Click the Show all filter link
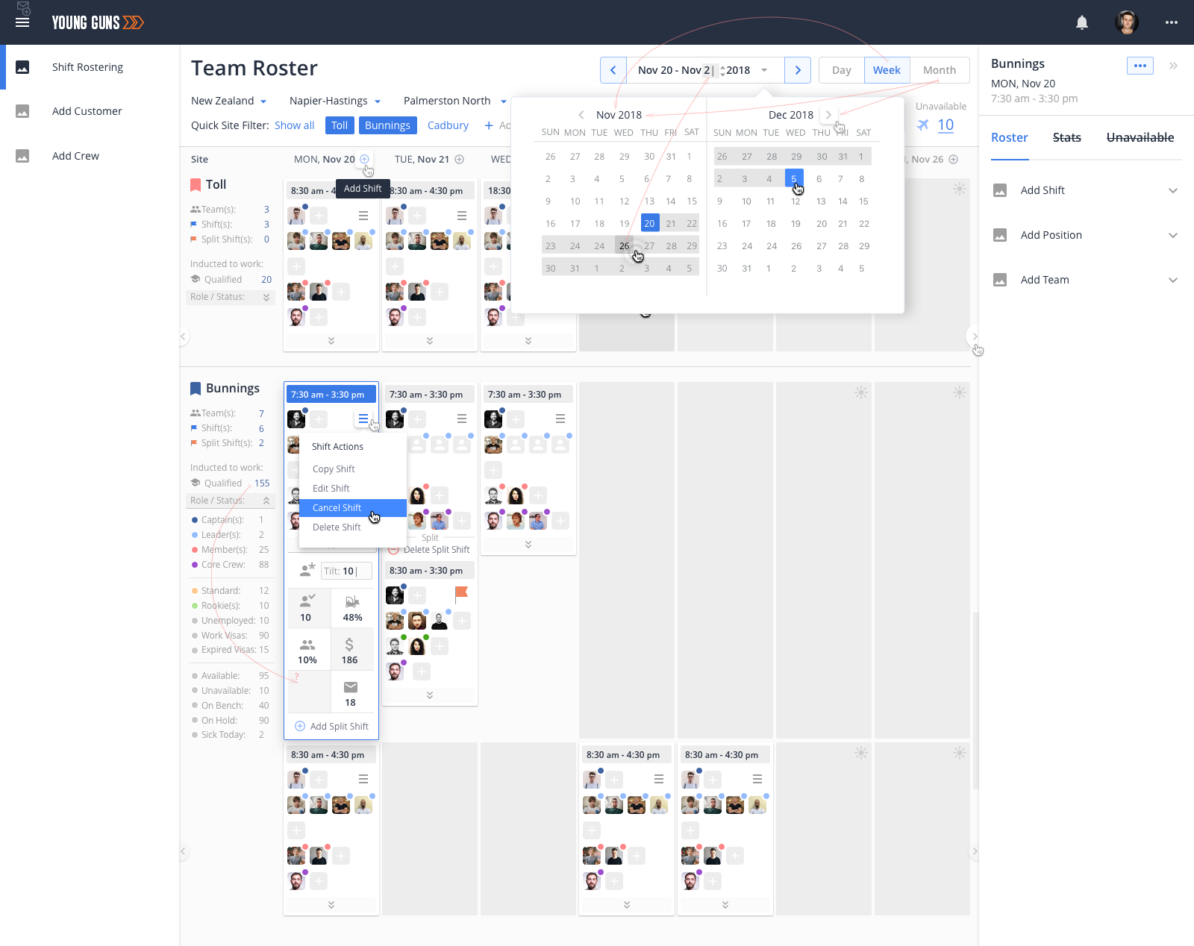Image resolution: width=1194 pixels, height=946 pixels. coord(294,125)
